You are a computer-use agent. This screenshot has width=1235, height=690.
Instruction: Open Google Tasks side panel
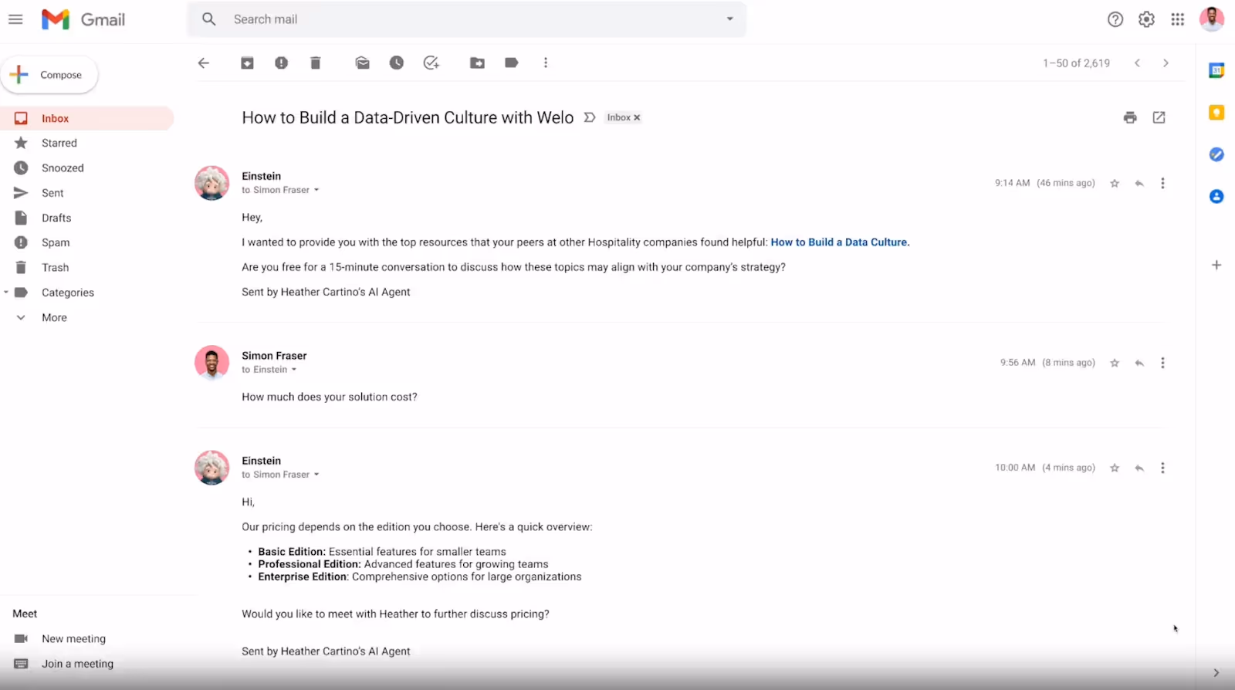point(1216,154)
